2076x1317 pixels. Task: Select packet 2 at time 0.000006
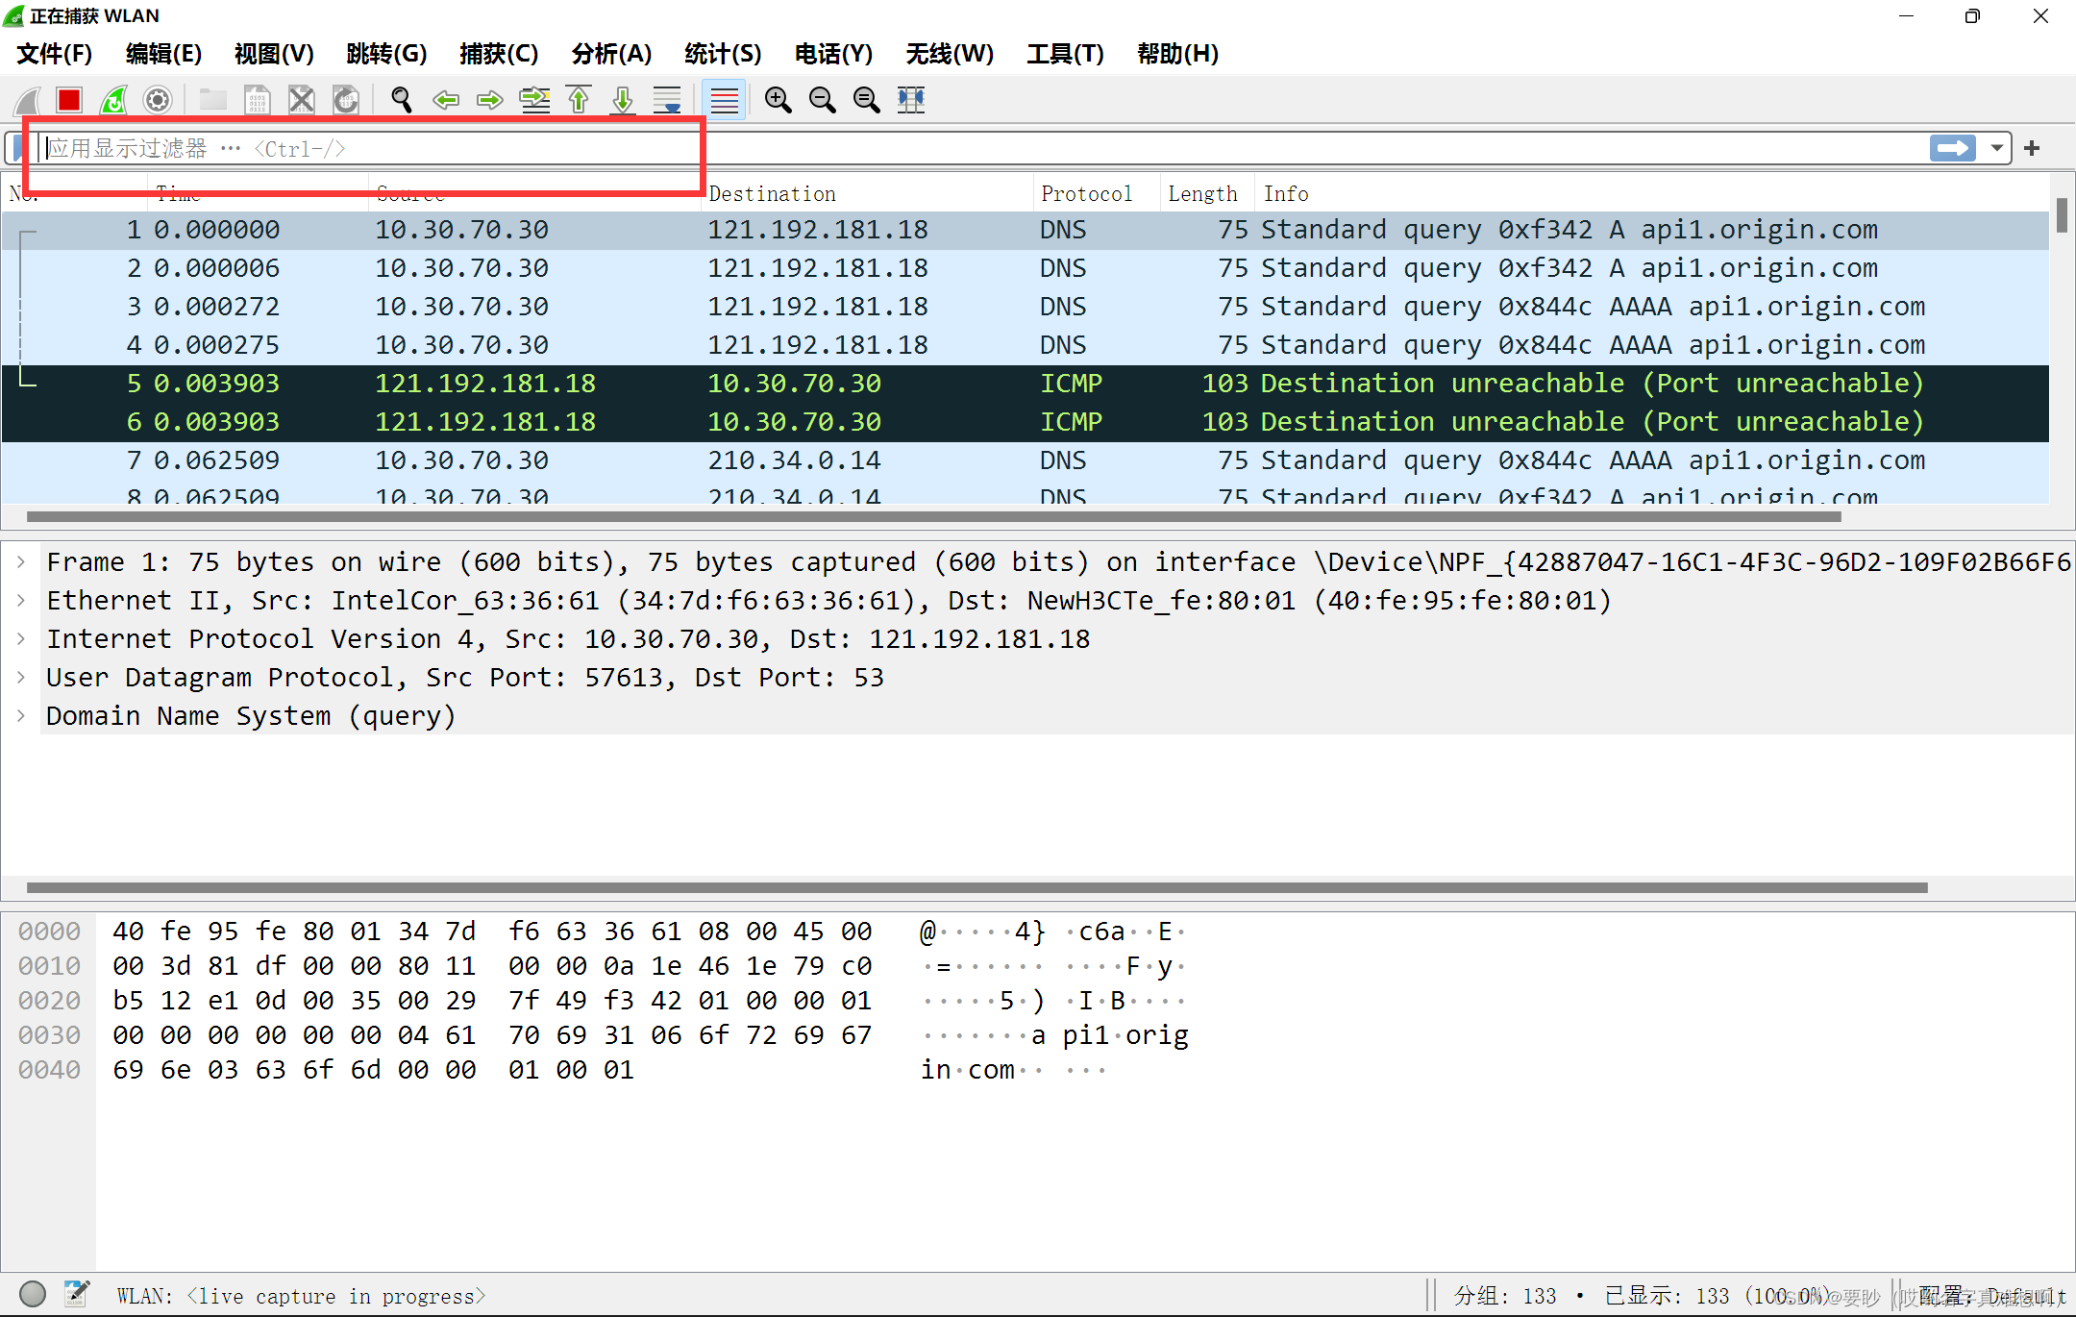(x=1026, y=268)
